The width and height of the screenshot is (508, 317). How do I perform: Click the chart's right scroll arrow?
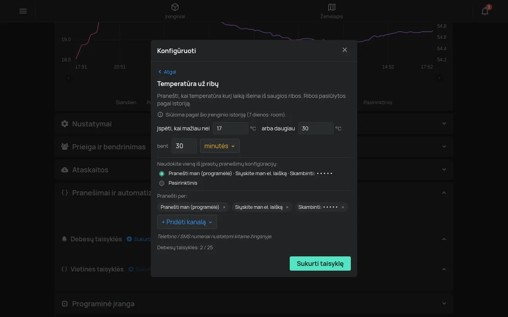pyautogui.click(x=439, y=78)
